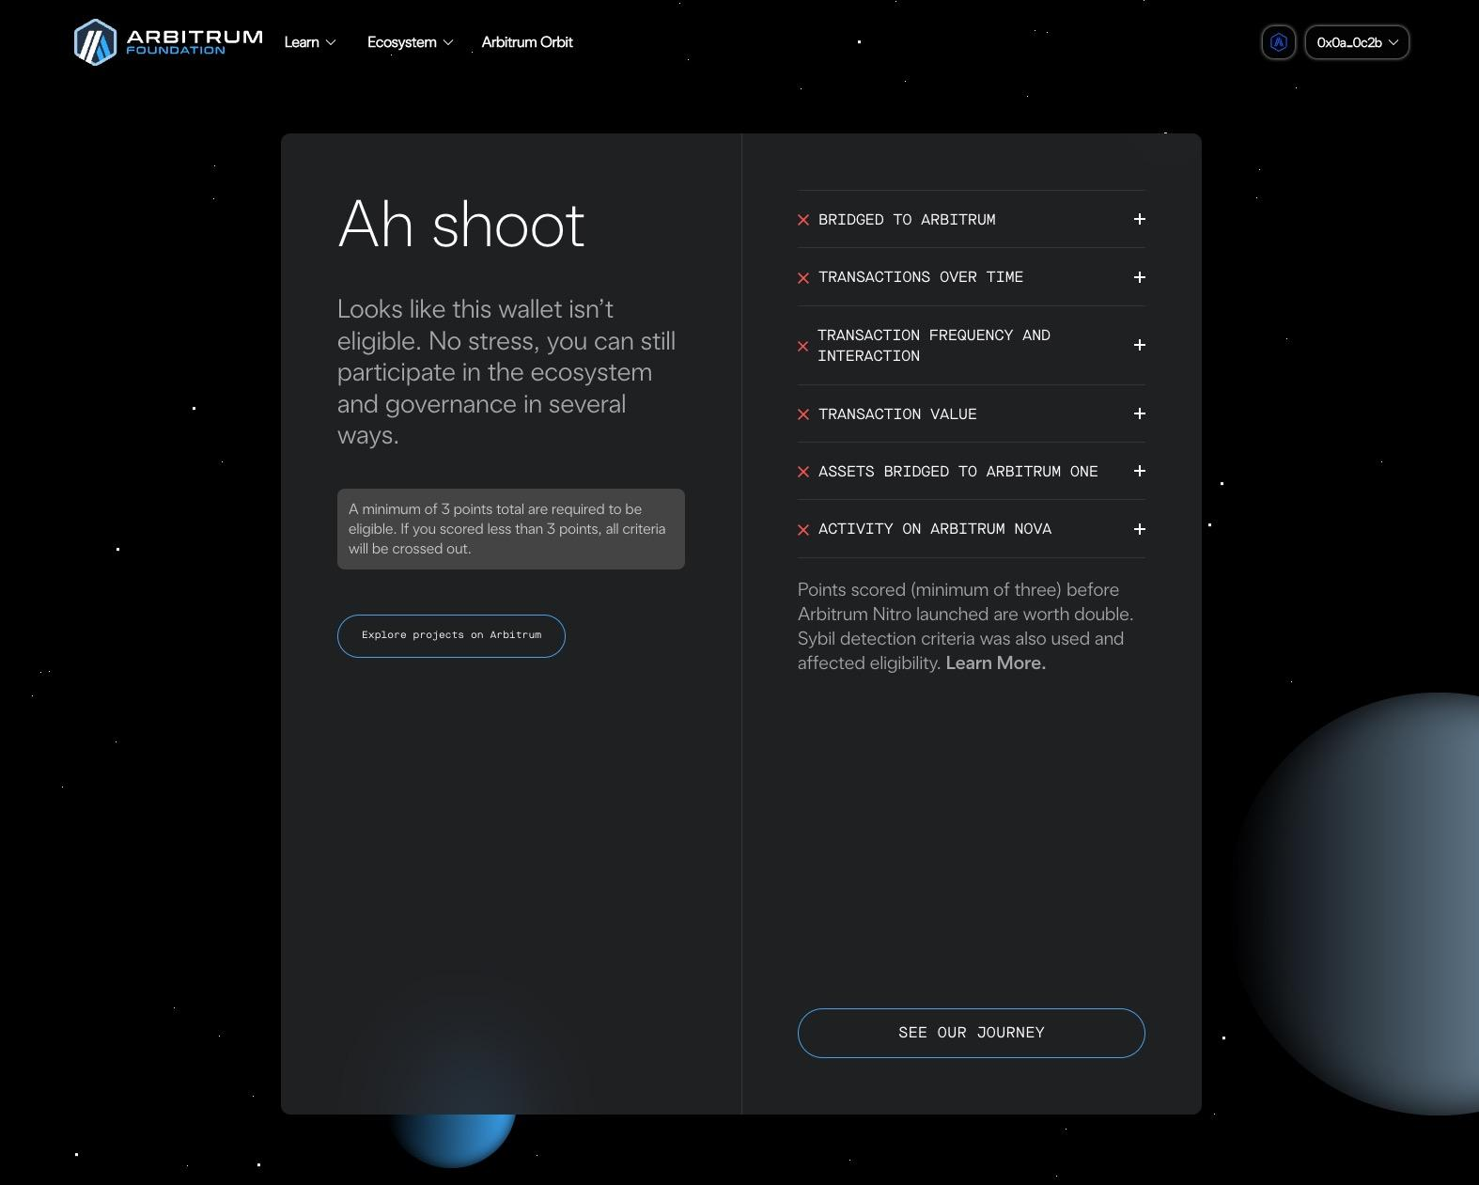Viewport: 1479px width, 1185px height.
Task: Click the Ah shoot heading
Action: (x=461, y=225)
